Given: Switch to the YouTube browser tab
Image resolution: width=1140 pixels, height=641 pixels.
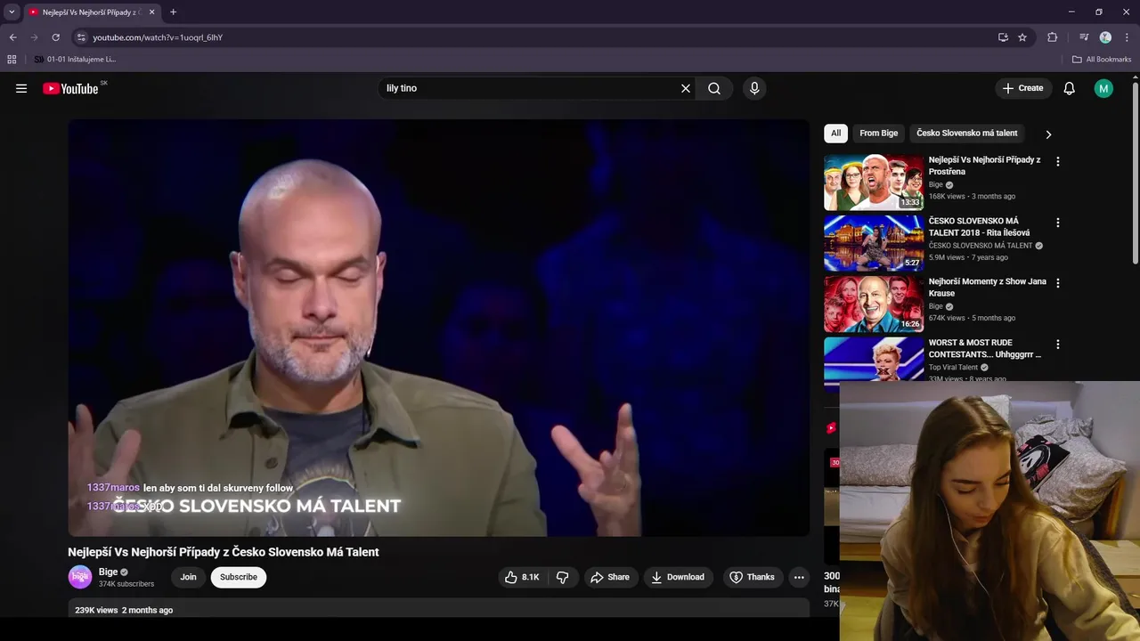Looking at the screenshot, I should 91,12.
